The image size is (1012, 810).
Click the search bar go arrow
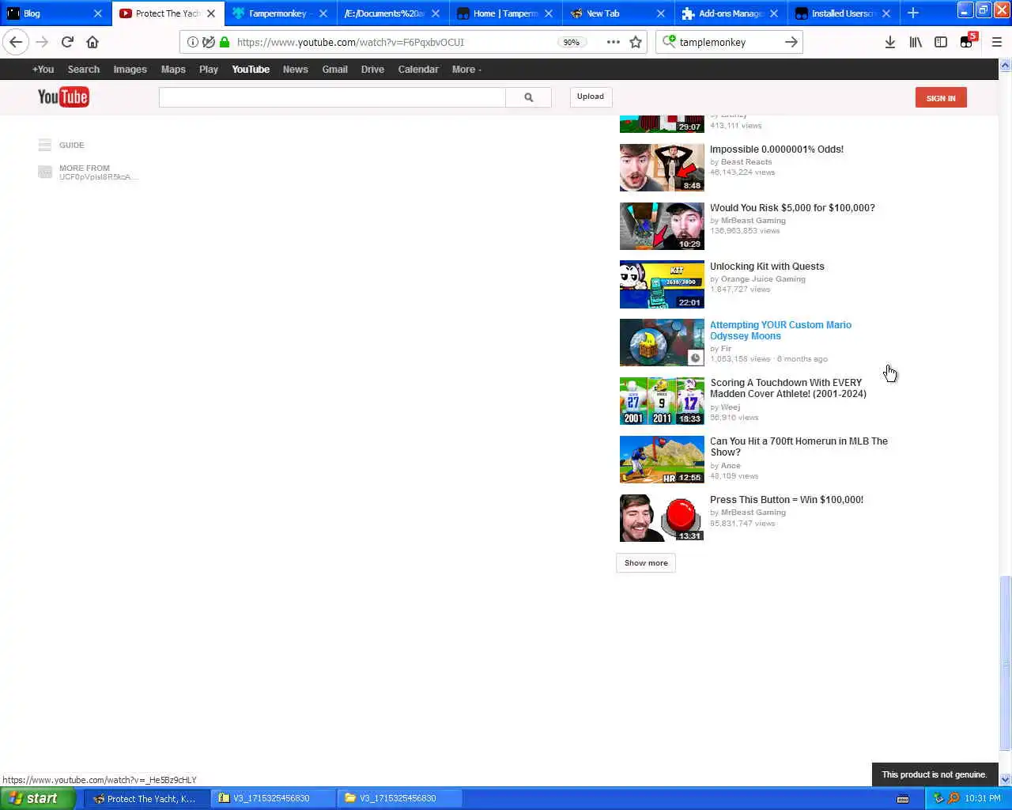point(791,42)
